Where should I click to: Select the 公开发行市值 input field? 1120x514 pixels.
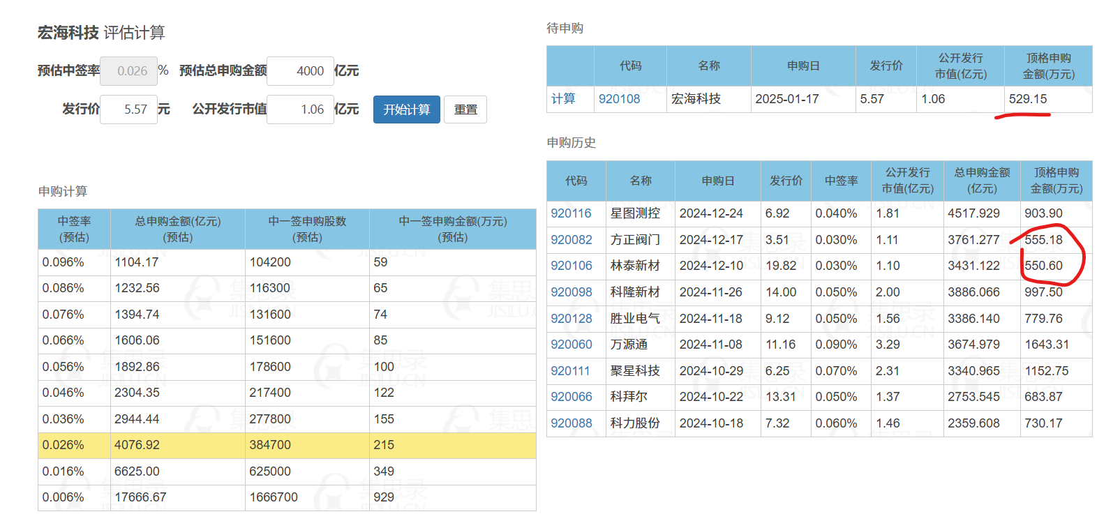pos(300,109)
